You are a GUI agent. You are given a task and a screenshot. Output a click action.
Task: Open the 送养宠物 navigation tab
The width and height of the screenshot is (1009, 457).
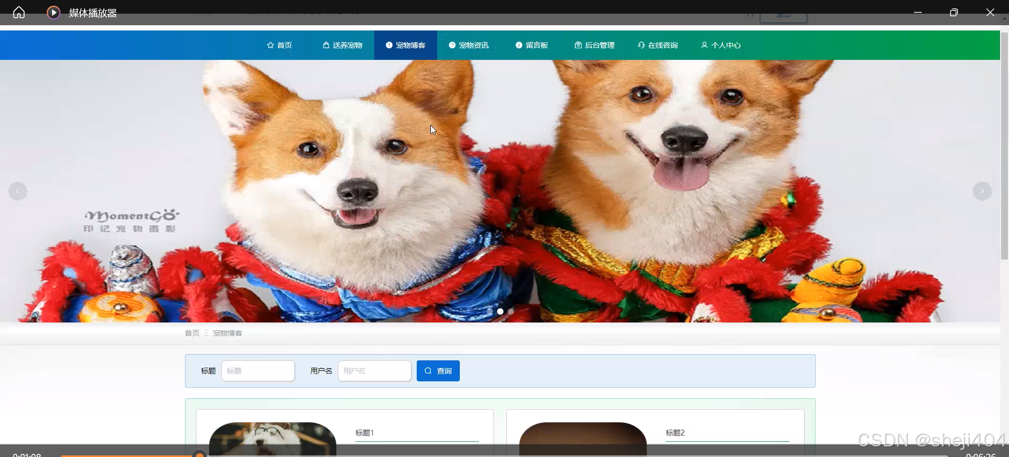pyautogui.click(x=343, y=45)
